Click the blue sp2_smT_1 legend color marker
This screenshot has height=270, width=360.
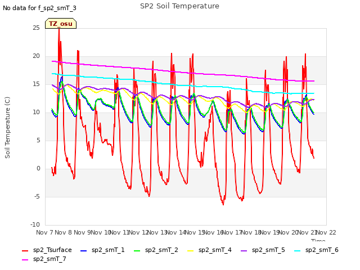tap(84, 251)
